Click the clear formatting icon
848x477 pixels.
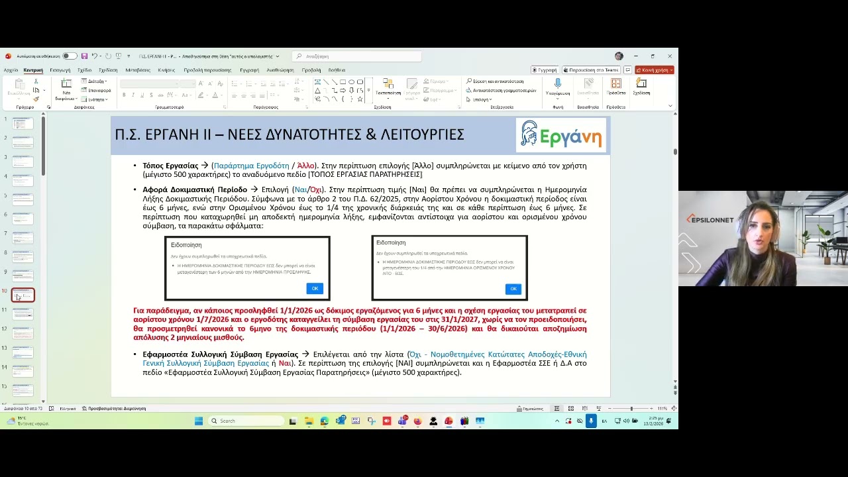[219, 83]
